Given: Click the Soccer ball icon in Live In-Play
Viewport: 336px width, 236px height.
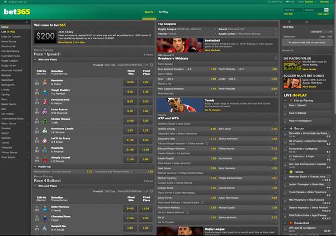Looking at the screenshot, I should click(x=291, y=128).
